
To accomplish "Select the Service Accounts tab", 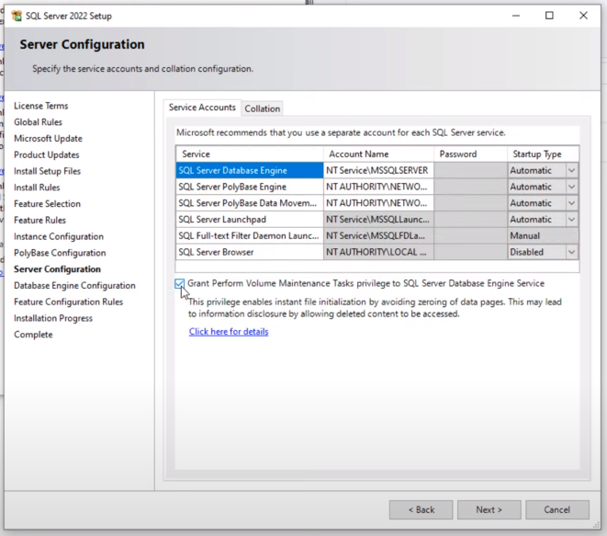I will pos(202,108).
